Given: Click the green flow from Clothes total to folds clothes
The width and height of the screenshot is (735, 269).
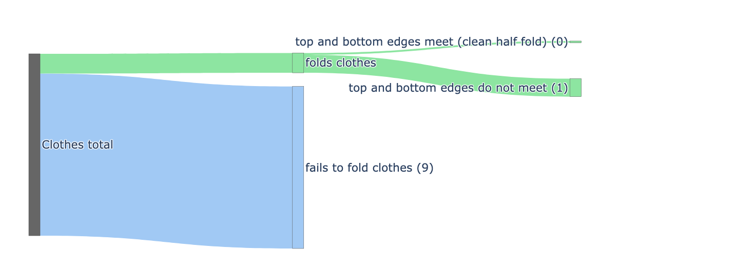Looking at the screenshot, I should [164, 63].
